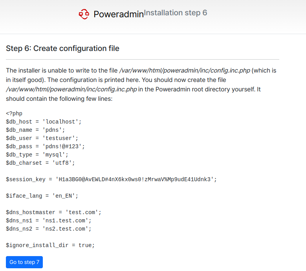Click the $iface_lang = 'en_EN' line
The height and width of the screenshot is (271, 306).
click(x=42, y=196)
